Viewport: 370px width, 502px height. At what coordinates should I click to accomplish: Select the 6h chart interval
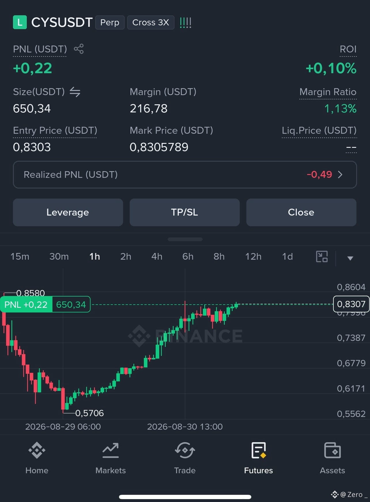188,256
